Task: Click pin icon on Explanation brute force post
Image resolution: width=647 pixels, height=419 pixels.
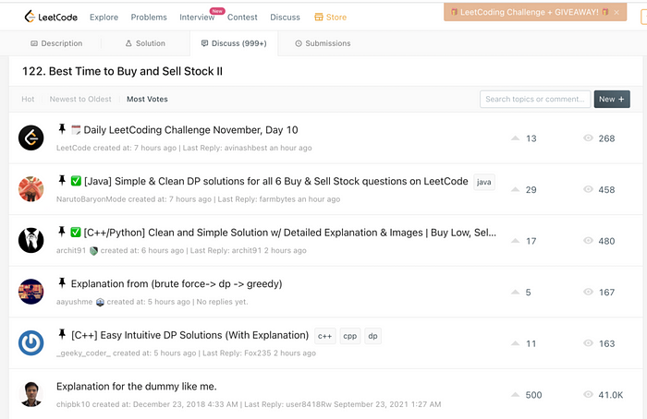Action: point(62,282)
